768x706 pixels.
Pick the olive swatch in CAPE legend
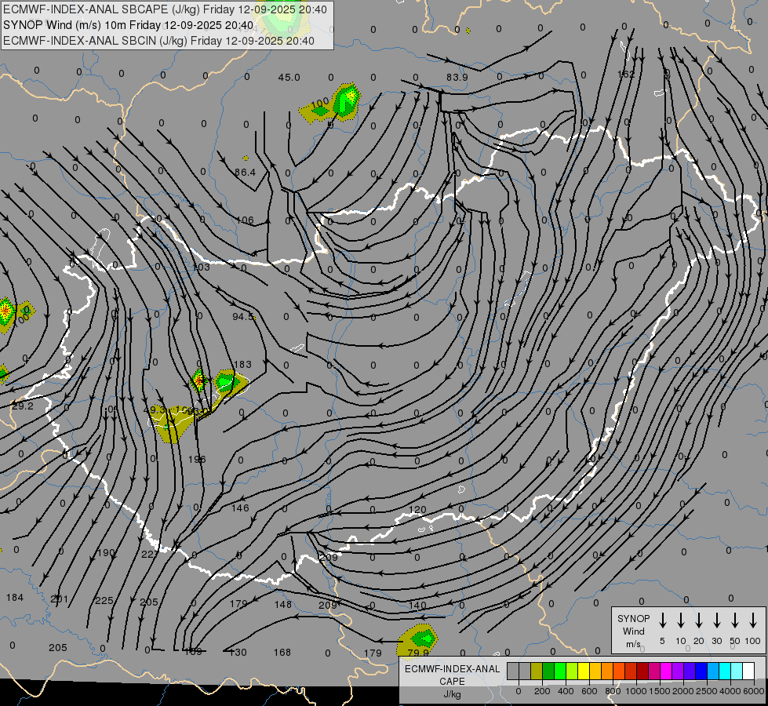[537, 671]
